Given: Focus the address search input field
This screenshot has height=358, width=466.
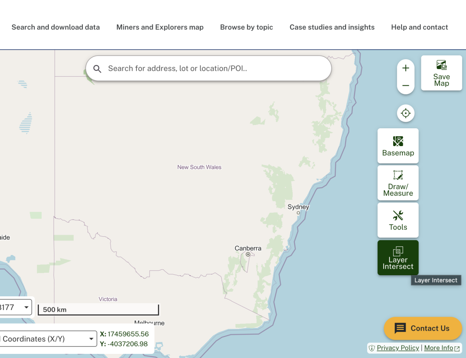Looking at the screenshot, I should 209,68.
